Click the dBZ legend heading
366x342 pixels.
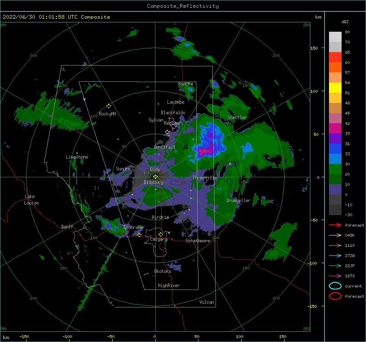[345, 22]
